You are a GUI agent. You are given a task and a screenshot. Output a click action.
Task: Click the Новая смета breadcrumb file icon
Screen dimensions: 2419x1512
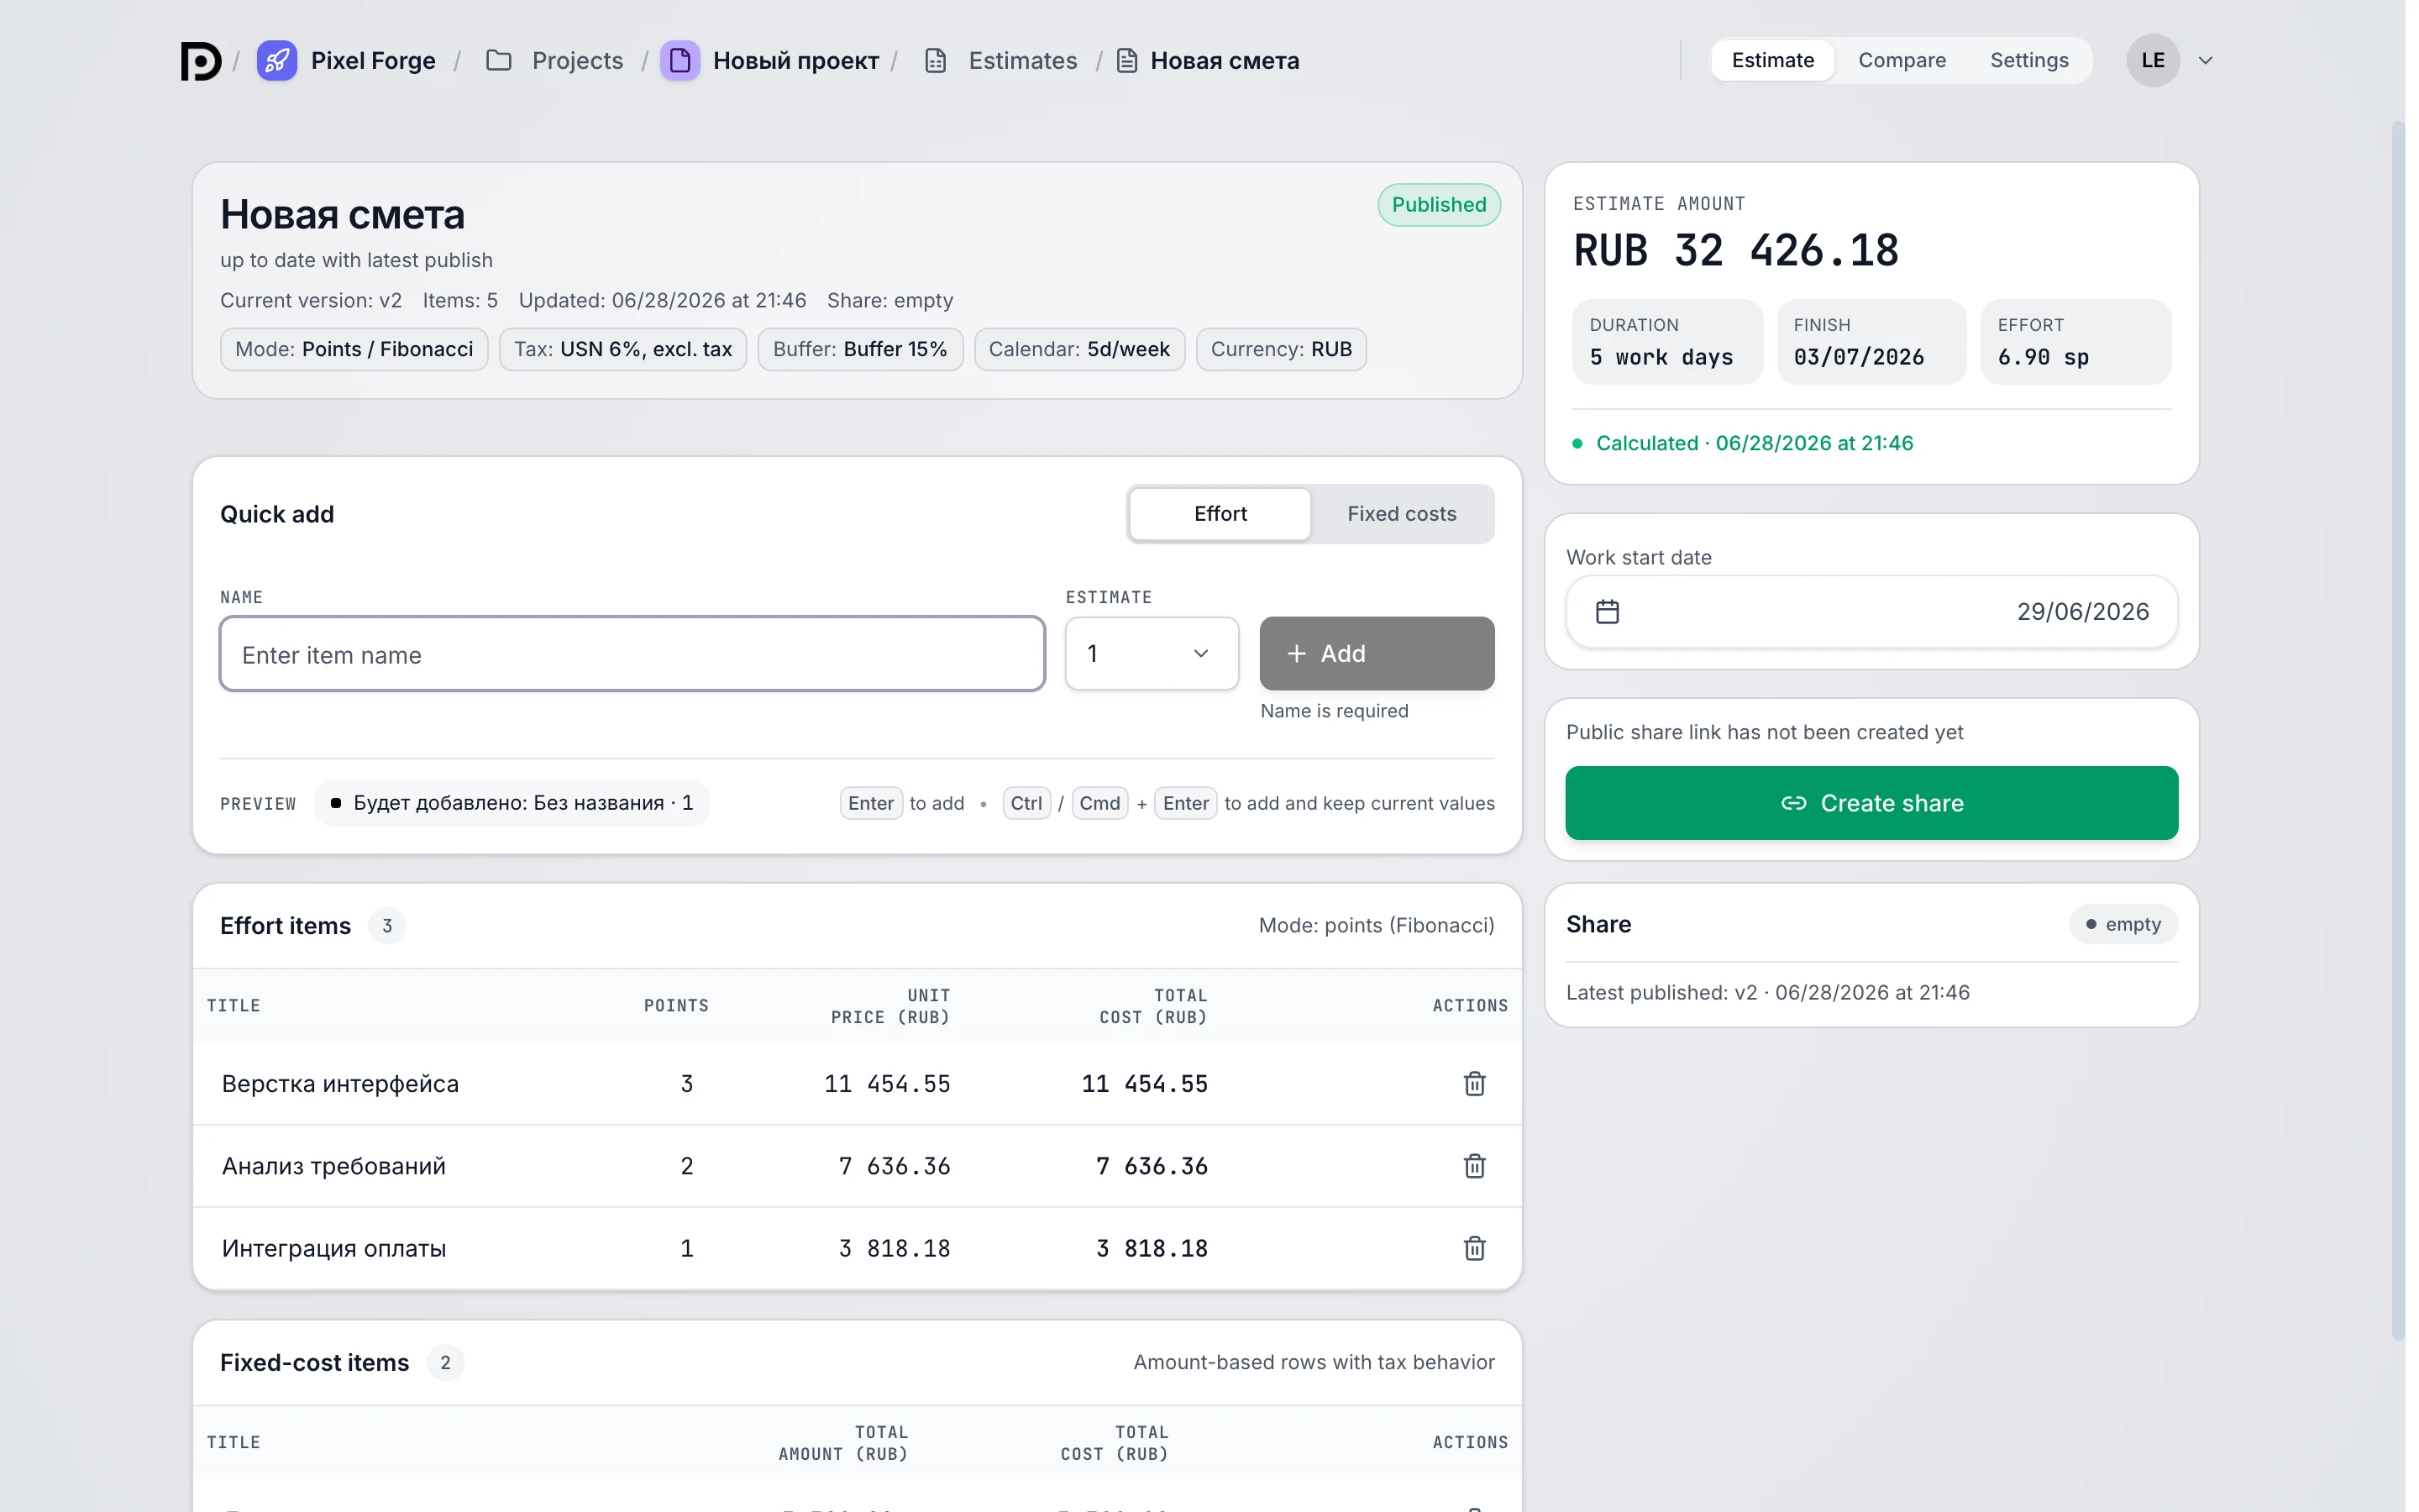(x=1126, y=61)
